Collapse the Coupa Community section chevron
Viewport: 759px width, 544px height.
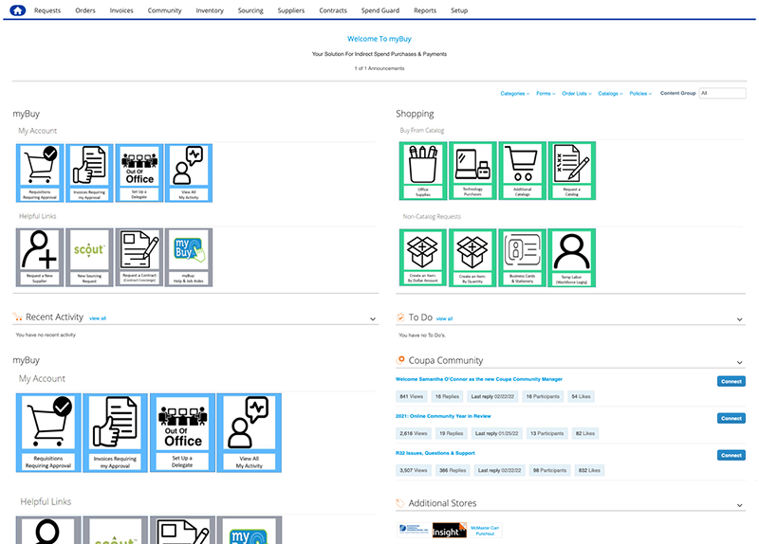[x=740, y=362]
